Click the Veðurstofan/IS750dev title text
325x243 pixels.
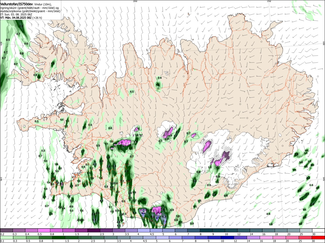pos(17,4)
